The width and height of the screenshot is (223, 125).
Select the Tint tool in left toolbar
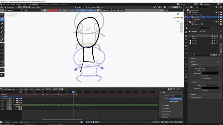(x=2, y=32)
